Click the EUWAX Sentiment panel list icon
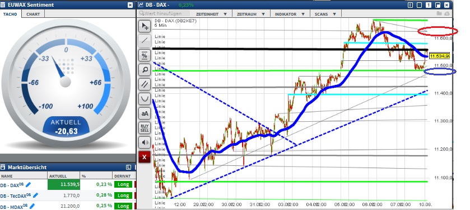 coord(3,5)
